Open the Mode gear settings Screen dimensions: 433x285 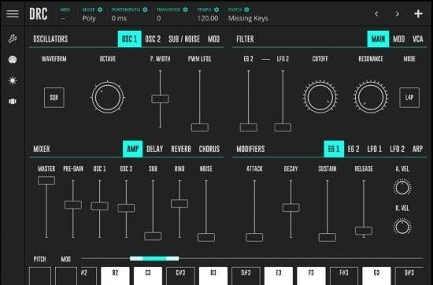[x=100, y=9]
